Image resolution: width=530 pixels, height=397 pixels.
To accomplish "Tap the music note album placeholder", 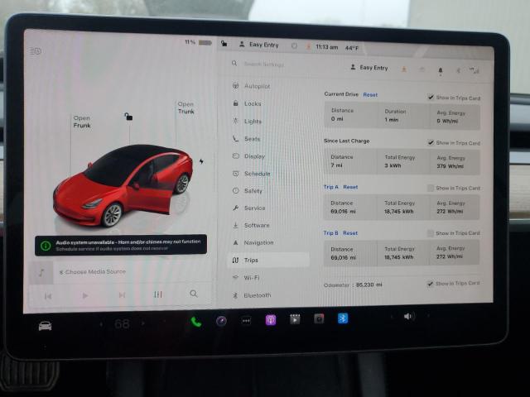I will click(41, 272).
